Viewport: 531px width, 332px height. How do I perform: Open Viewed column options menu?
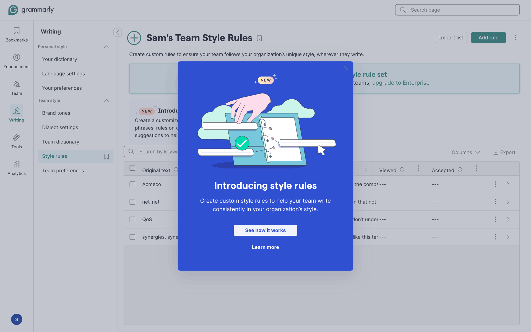(418, 168)
